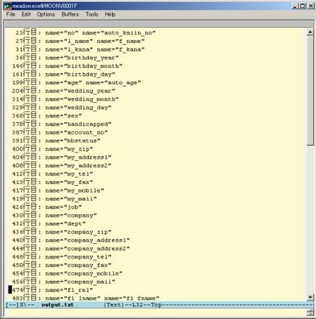
Task: Open the Tools menu
Action: [92, 14]
